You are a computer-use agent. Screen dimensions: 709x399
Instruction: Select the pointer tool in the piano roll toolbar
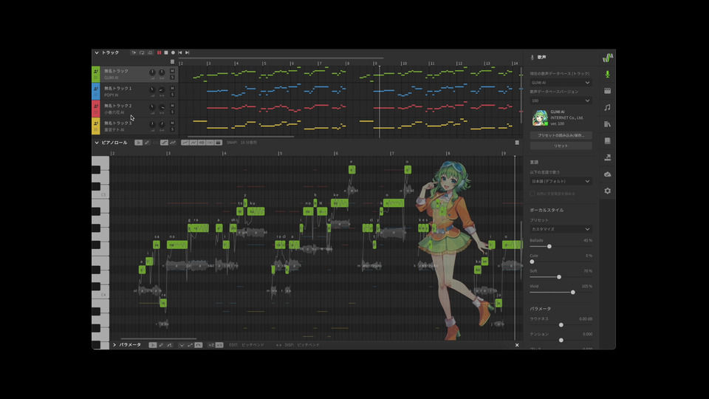coord(138,143)
